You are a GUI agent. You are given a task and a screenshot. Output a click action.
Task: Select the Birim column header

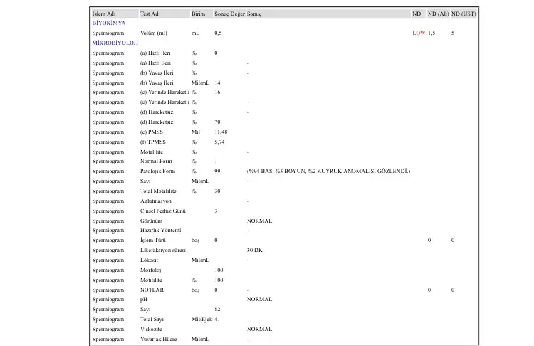(x=199, y=14)
